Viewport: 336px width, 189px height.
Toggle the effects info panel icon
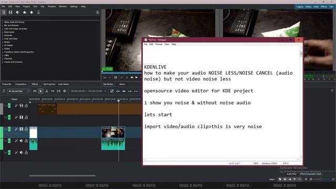[98, 13]
